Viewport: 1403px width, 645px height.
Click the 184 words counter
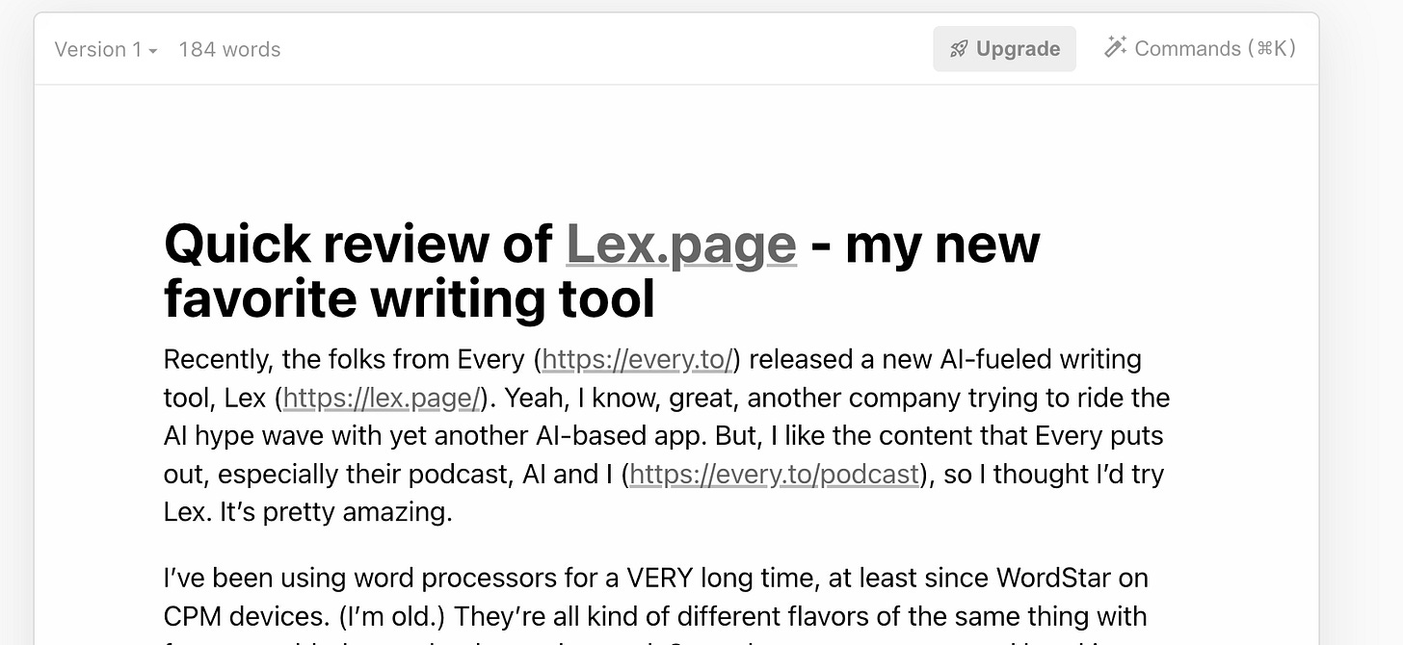coord(228,49)
